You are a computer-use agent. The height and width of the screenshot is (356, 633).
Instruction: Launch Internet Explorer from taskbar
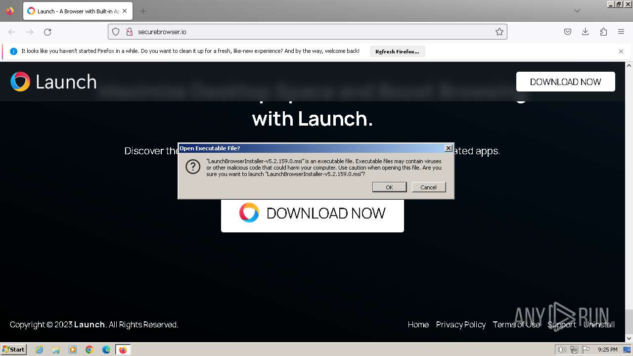tap(39, 350)
